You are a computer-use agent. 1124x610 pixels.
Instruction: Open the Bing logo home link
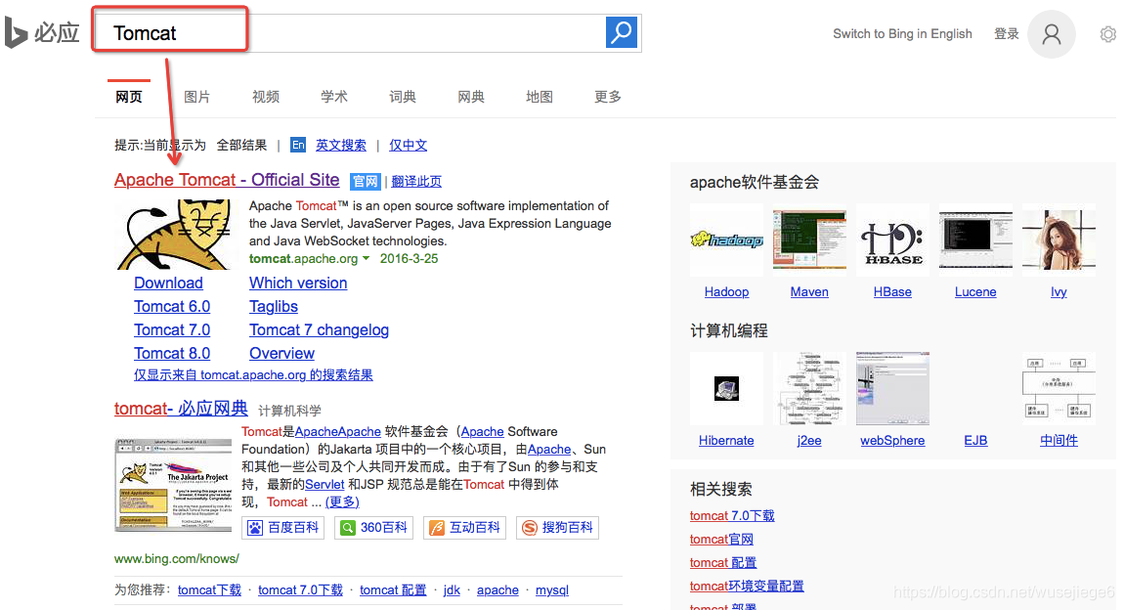42,32
